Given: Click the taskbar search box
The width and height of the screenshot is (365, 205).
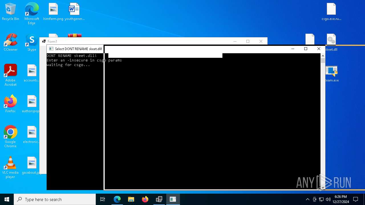Looking at the screenshot, I should (55, 199).
